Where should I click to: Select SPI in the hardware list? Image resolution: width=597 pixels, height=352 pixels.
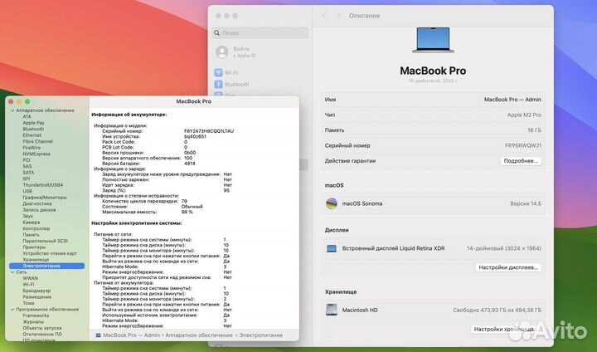pos(27,178)
